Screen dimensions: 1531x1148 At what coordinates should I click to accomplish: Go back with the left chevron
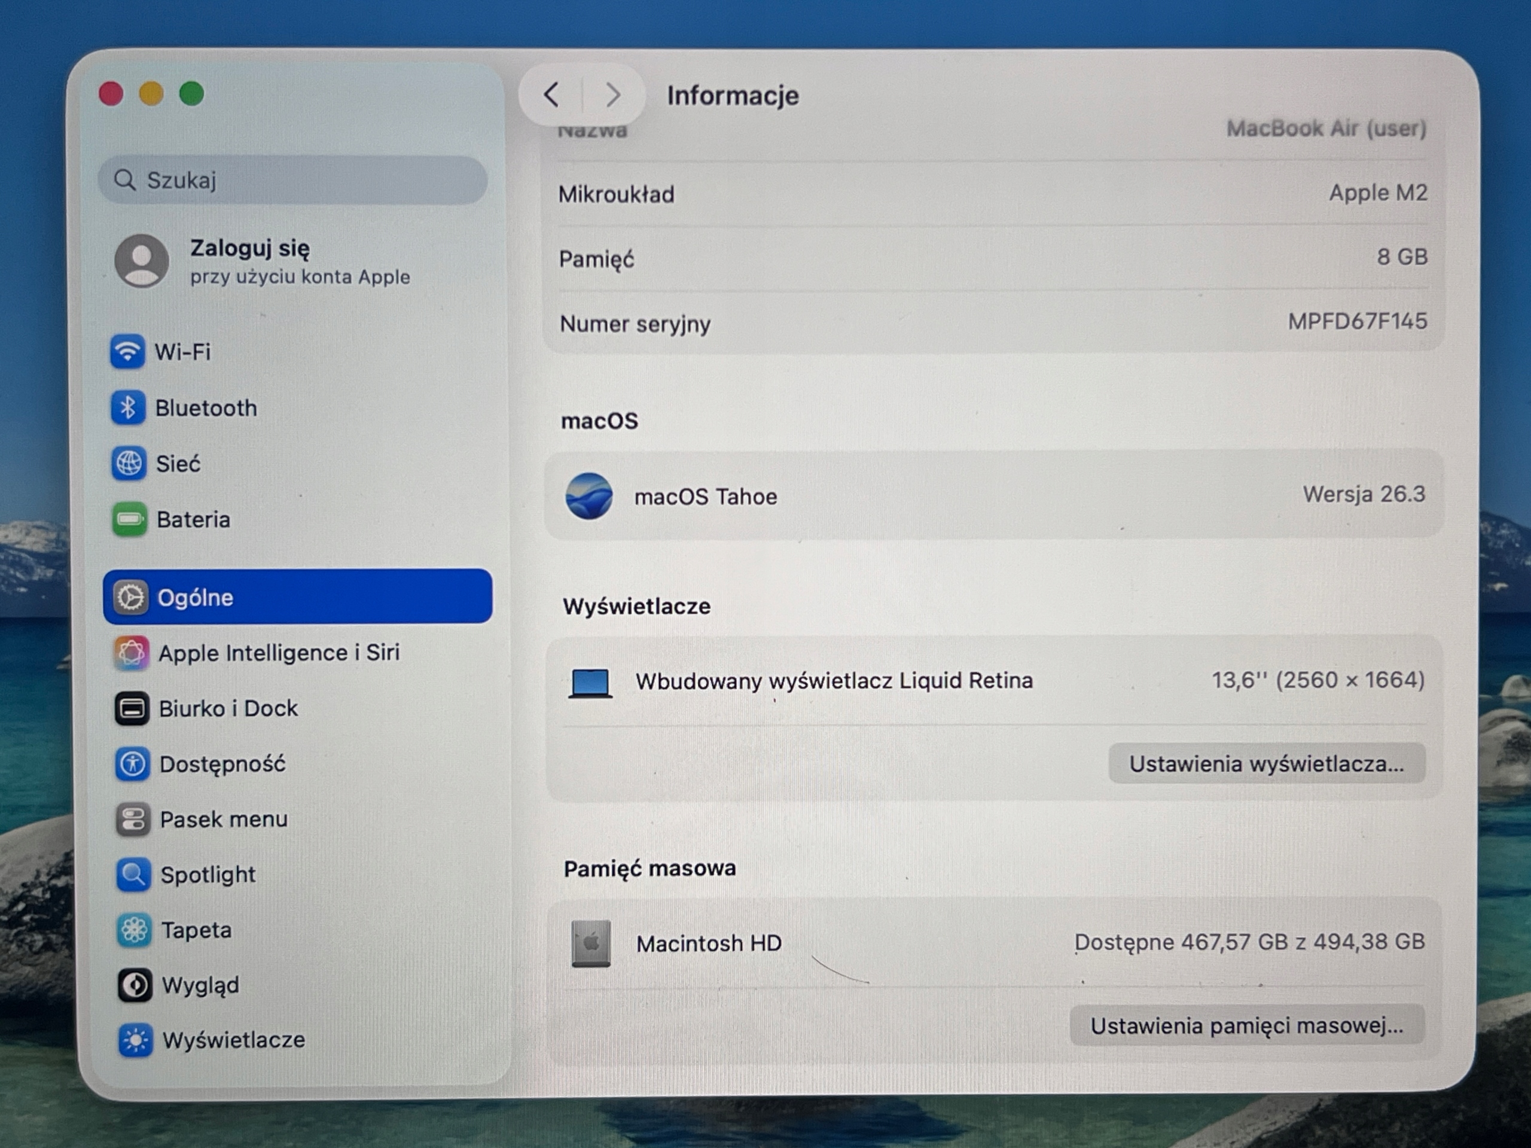click(x=551, y=95)
